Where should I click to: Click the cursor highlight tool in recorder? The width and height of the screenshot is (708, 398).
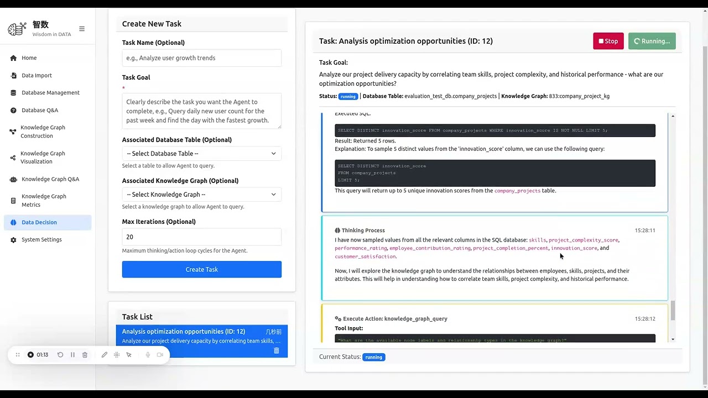tap(129, 355)
